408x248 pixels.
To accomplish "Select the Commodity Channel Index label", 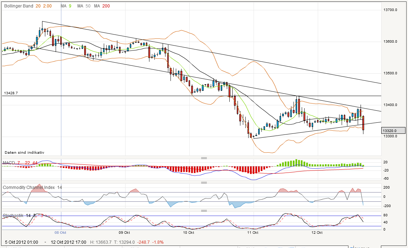I will tap(29, 188).
